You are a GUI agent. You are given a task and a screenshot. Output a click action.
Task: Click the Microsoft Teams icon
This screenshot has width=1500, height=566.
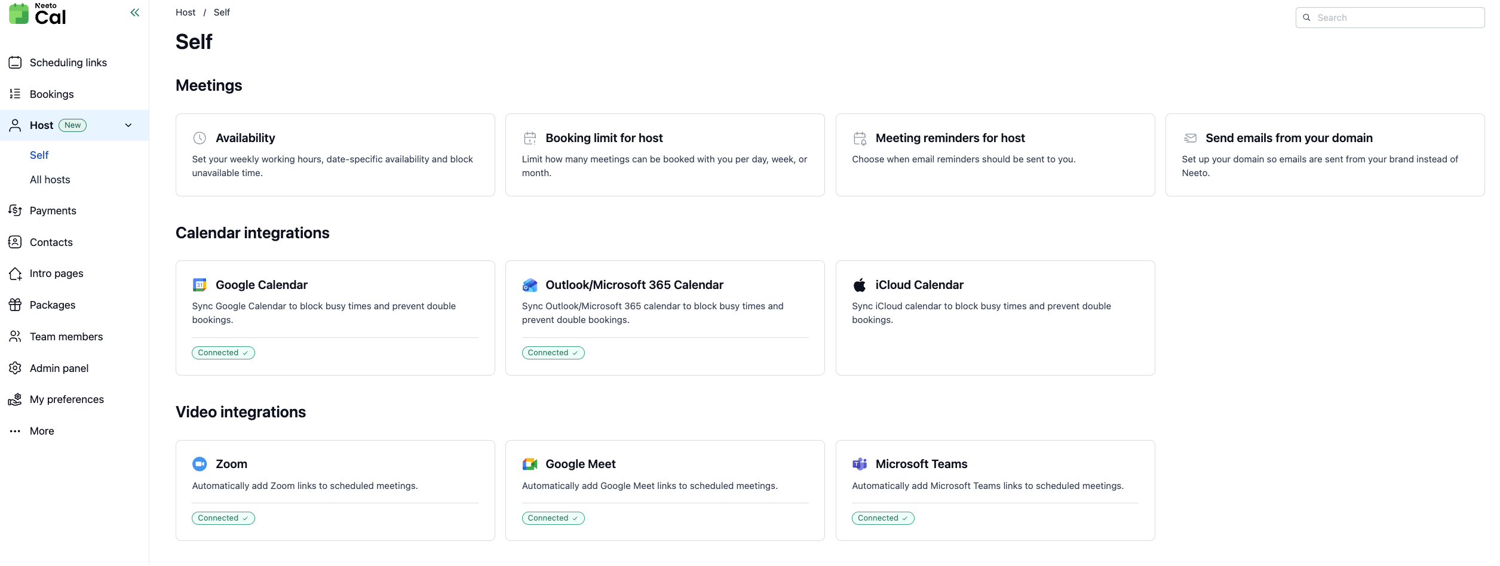[x=859, y=464]
